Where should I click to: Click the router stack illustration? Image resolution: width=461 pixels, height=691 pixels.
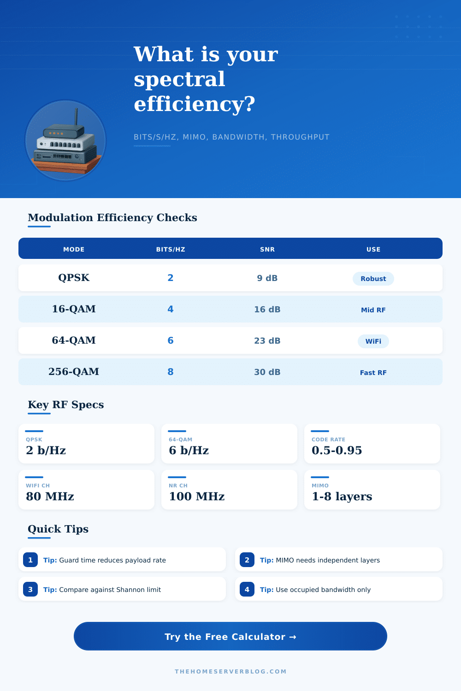(65, 141)
